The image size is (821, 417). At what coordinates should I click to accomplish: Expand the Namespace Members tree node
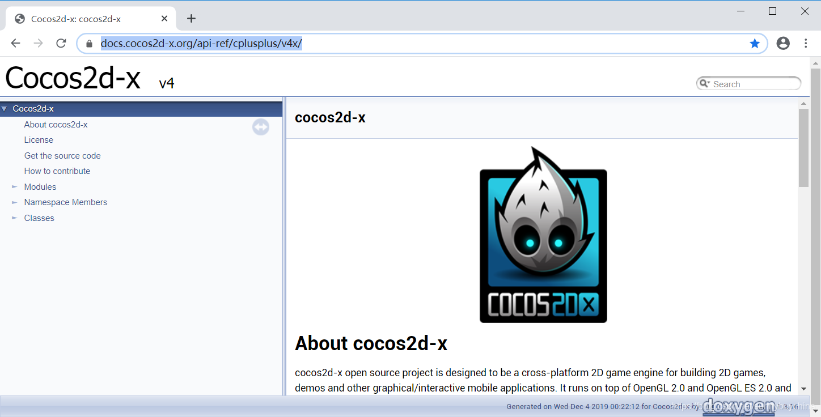[x=15, y=202]
